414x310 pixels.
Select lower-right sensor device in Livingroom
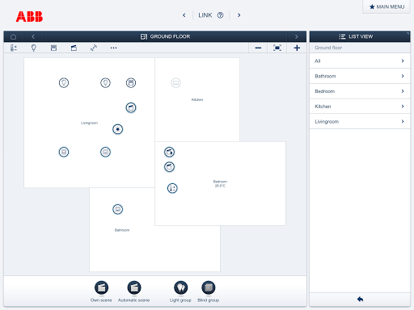point(105,152)
